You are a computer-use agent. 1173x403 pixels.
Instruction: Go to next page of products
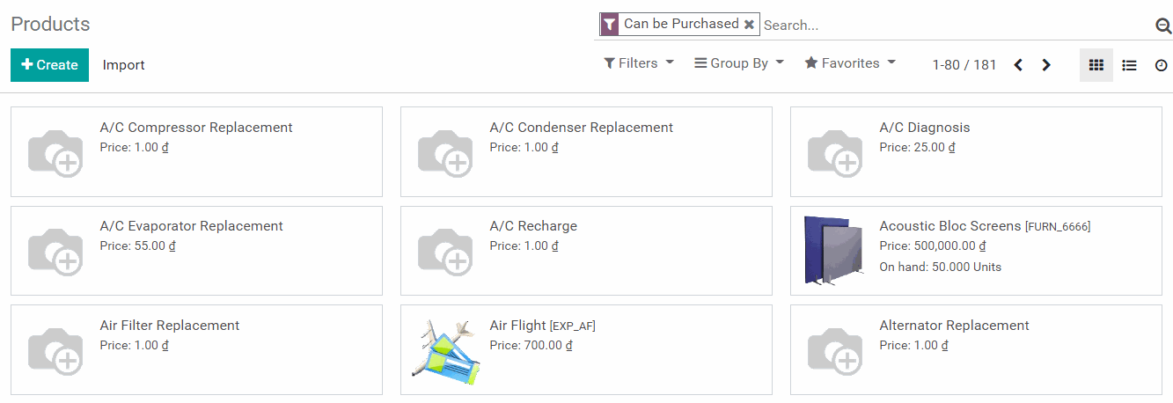click(1046, 65)
